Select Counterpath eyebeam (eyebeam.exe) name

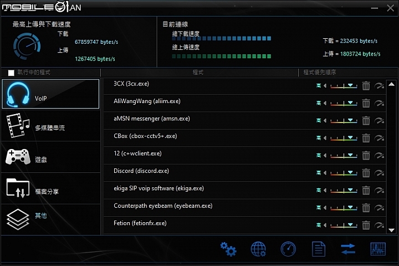coord(163,206)
